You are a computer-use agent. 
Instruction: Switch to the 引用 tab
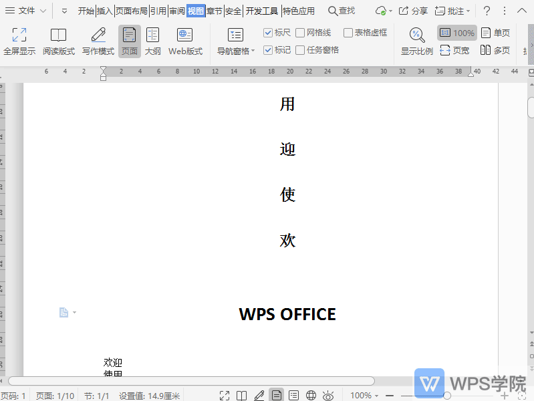pyautogui.click(x=158, y=11)
